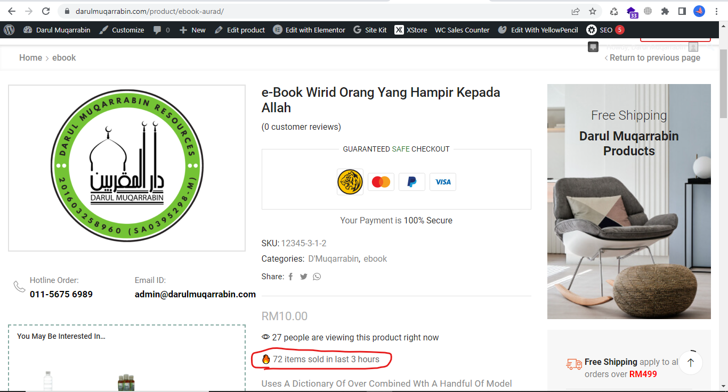This screenshot has width=728, height=392.
Task: Share product on Facebook
Action: click(290, 277)
